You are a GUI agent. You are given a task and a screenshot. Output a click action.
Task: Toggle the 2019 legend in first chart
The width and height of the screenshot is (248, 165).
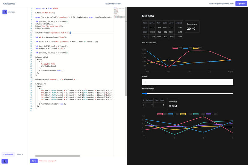click(176, 48)
